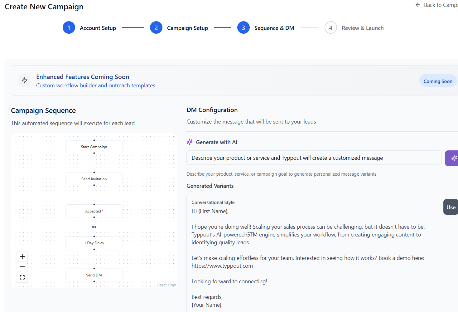Select the 1 Day Delay node
The height and width of the screenshot is (312, 458).
94,243
